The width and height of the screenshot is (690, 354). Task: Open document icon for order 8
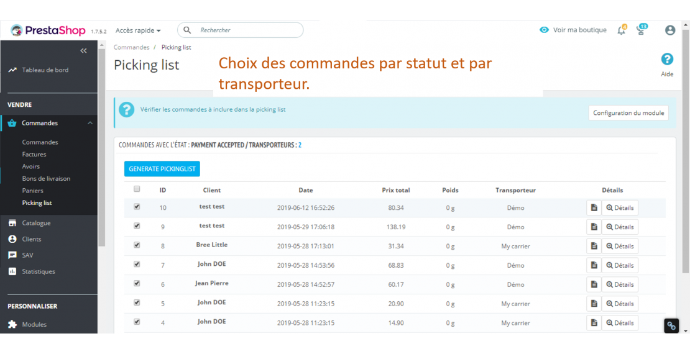pyautogui.click(x=594, y=247)
